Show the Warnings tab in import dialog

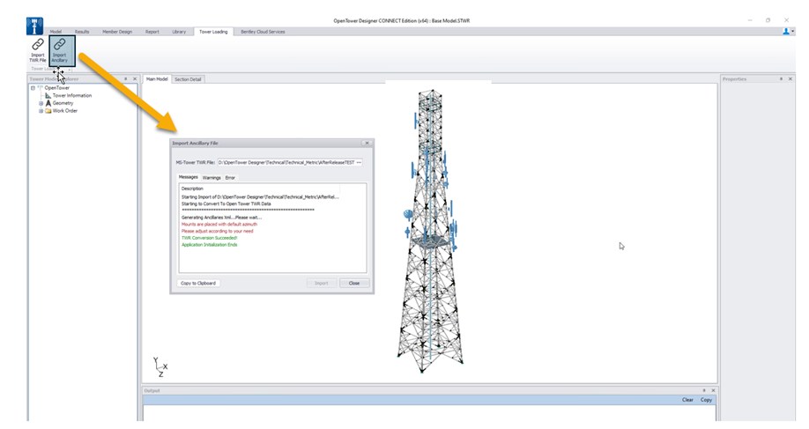(212, 178)
